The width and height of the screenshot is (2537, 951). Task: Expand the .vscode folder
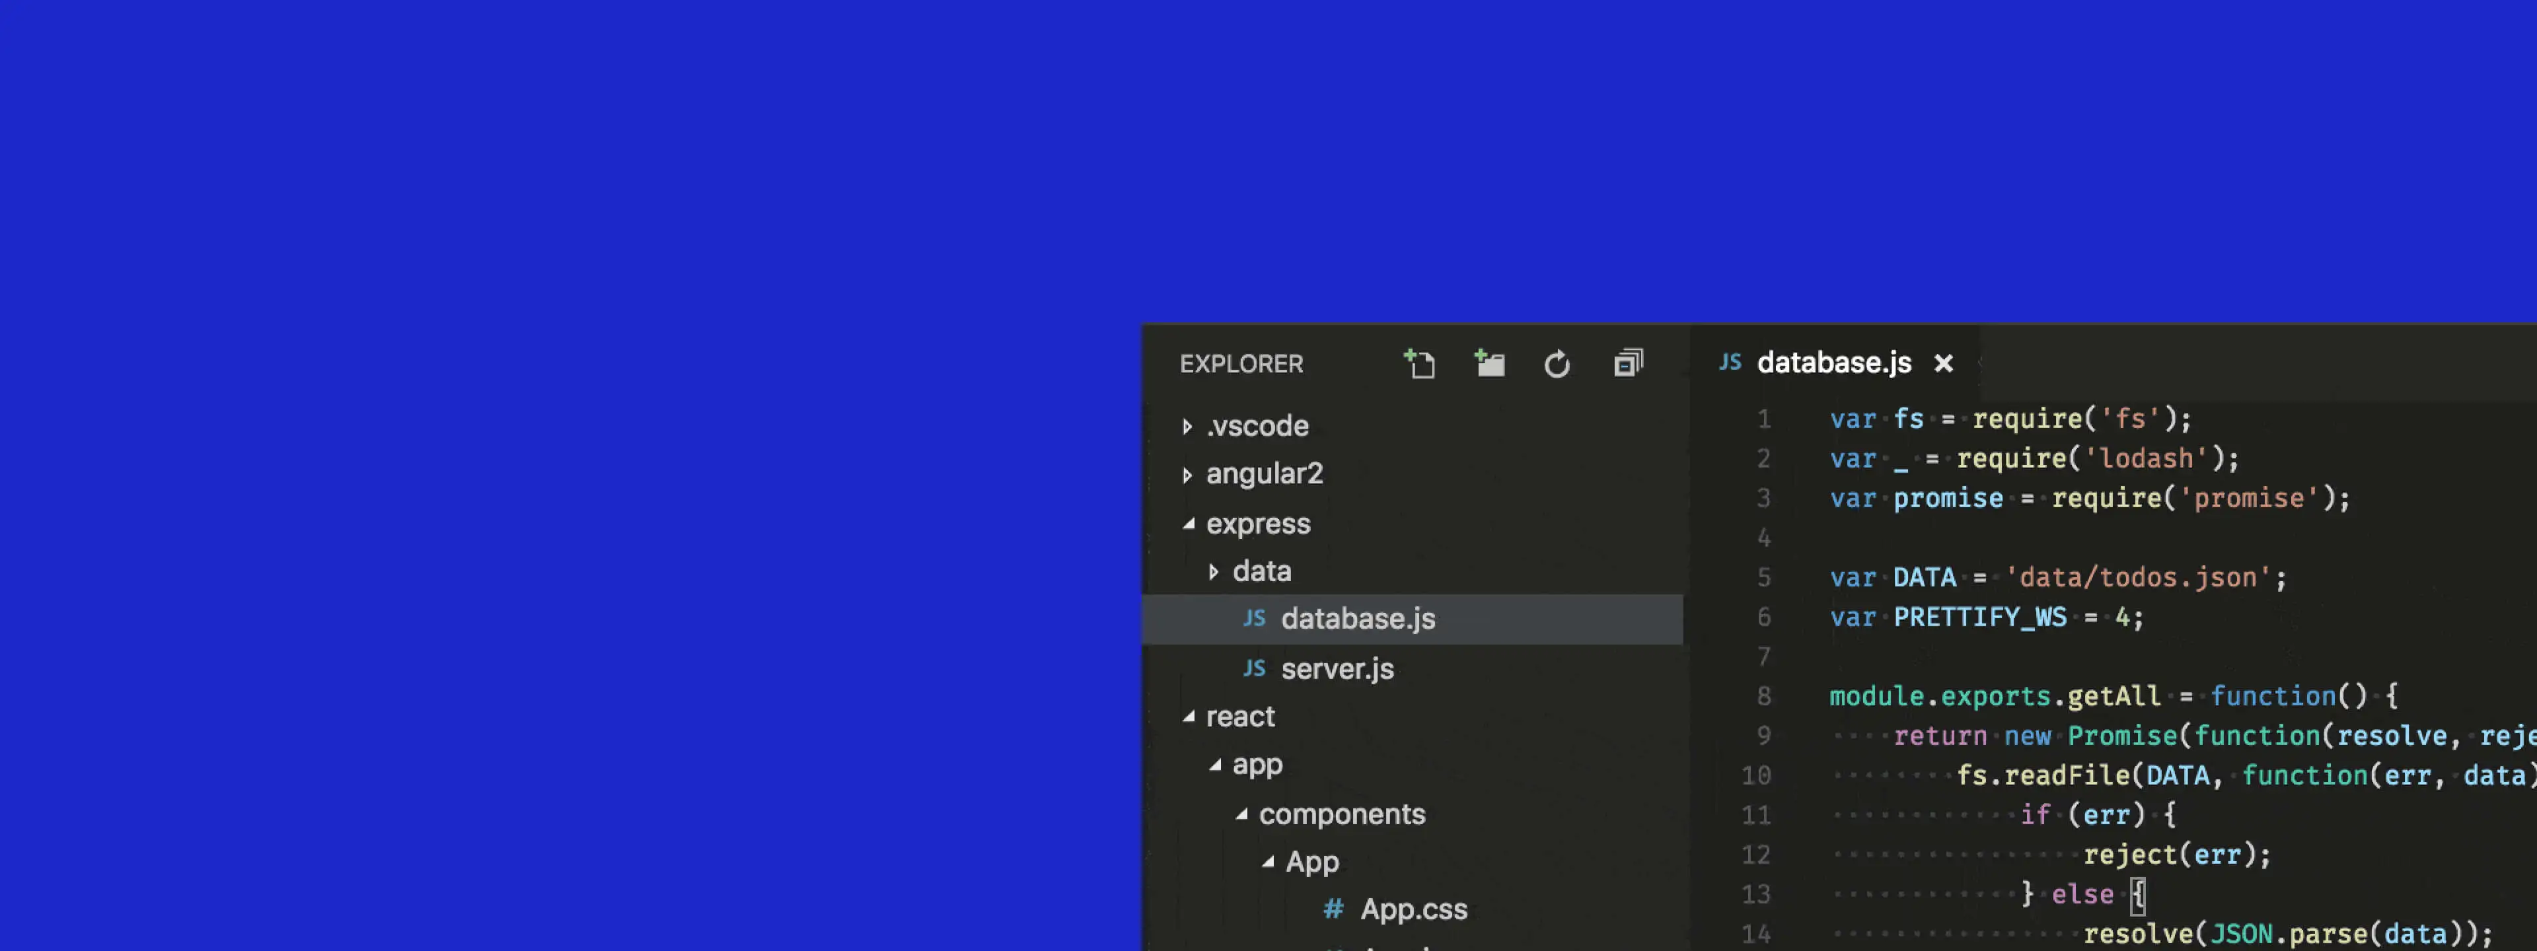point(1188,426)
